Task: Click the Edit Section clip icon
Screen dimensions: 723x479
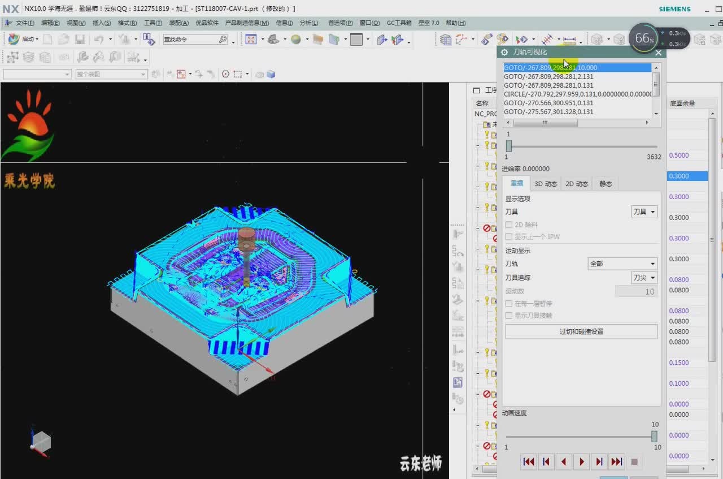Action: pos(398,39)
